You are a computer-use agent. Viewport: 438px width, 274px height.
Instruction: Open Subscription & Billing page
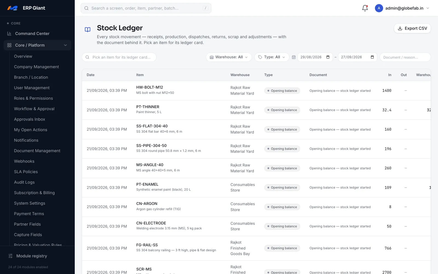tap(34, 193)
